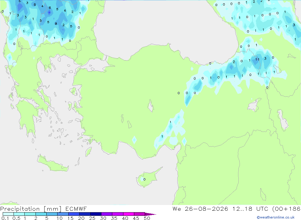Pick the 5–10 mm legend color segment
The image size is (301, 220).
click(52, 214)
